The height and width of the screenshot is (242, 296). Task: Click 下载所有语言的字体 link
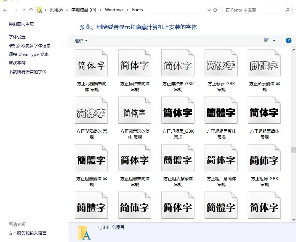pyautogui.click(x=28, y=72)
